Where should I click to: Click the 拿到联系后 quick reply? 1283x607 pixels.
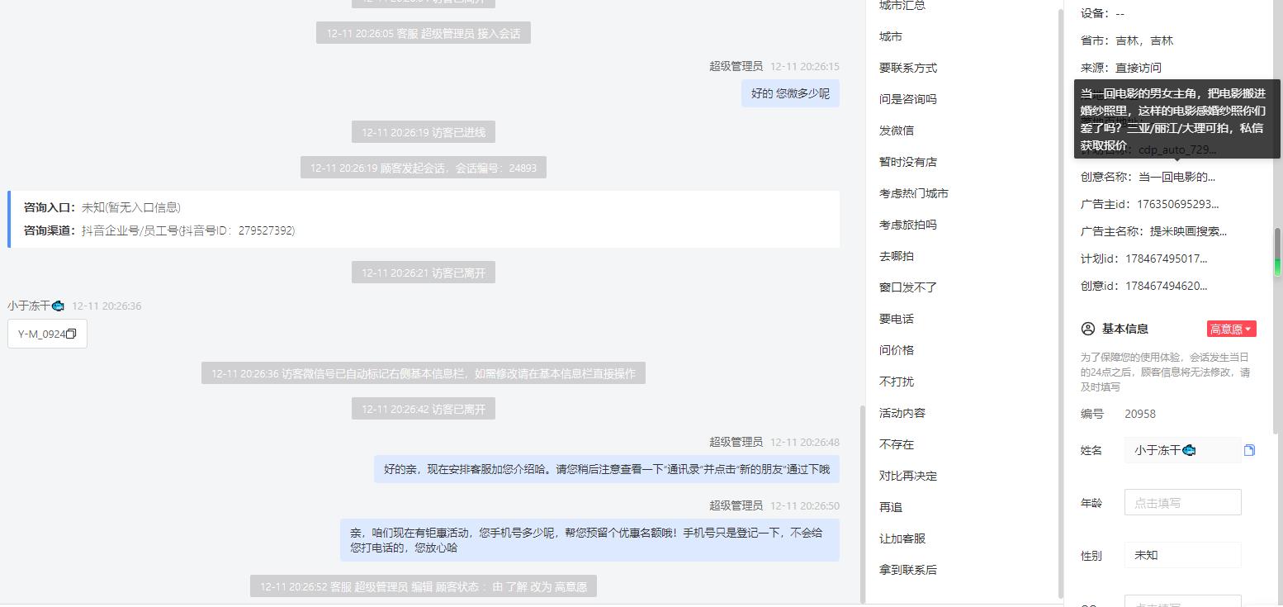click(908, 570)
